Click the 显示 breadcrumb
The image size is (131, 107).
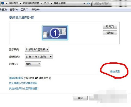(47, 3)
